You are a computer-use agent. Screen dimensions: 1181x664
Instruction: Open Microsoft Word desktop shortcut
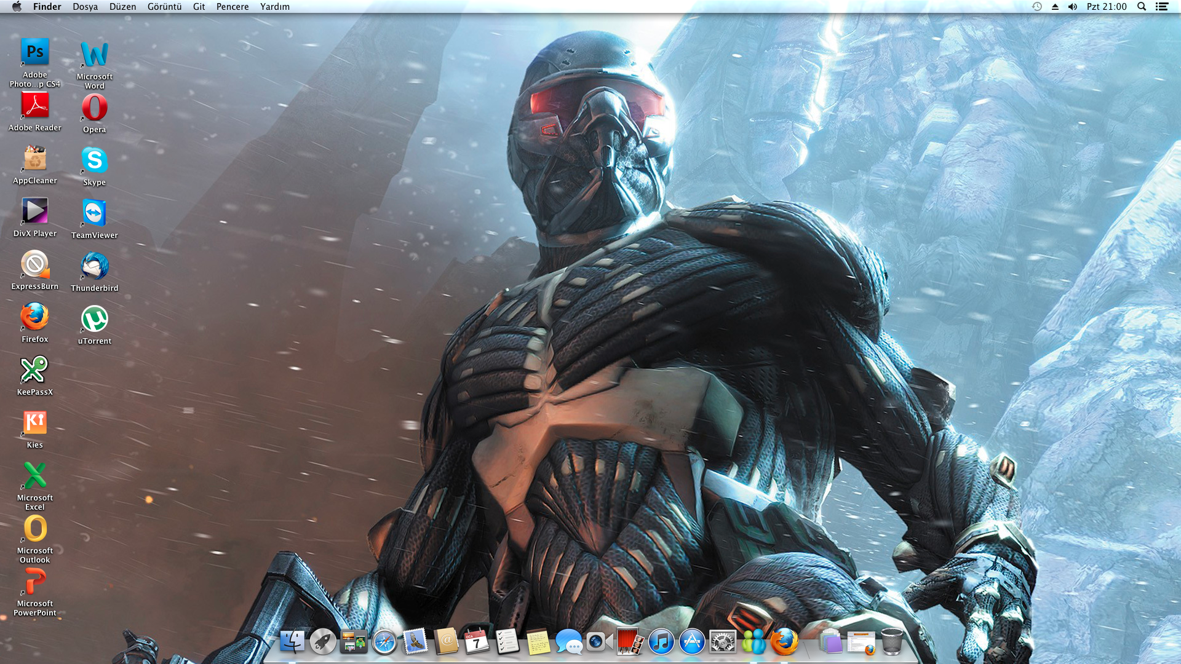coord(95,55)
